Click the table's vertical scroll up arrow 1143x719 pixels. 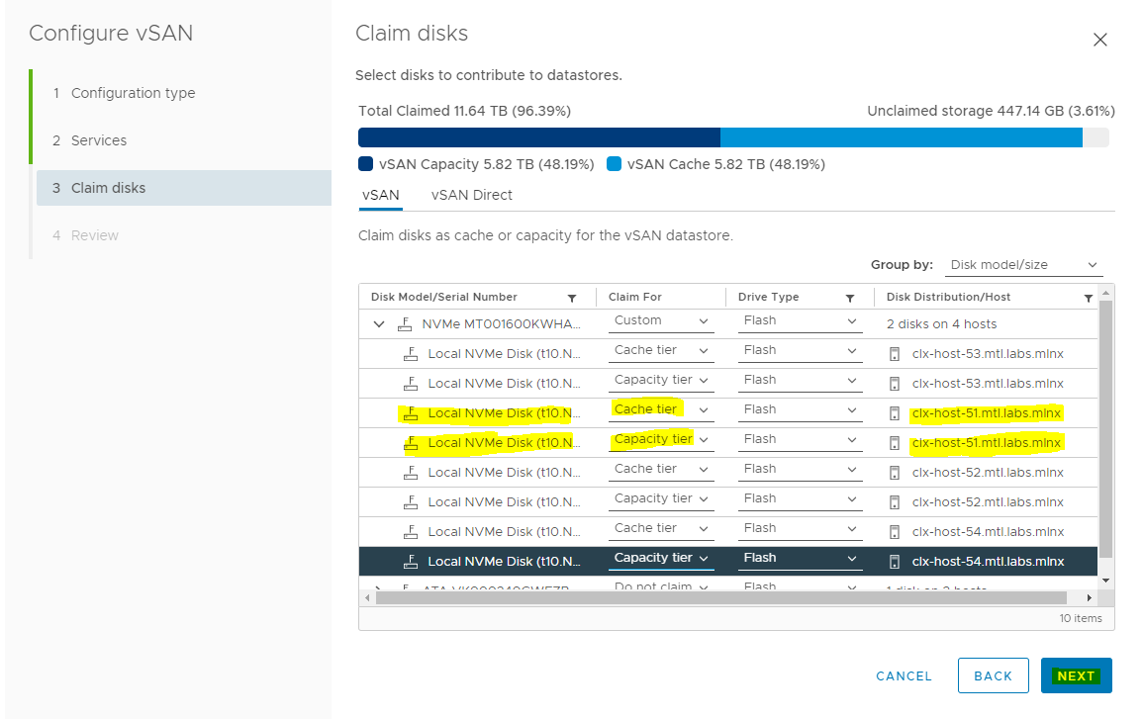pyautogui.click(x=1105, y=292)
